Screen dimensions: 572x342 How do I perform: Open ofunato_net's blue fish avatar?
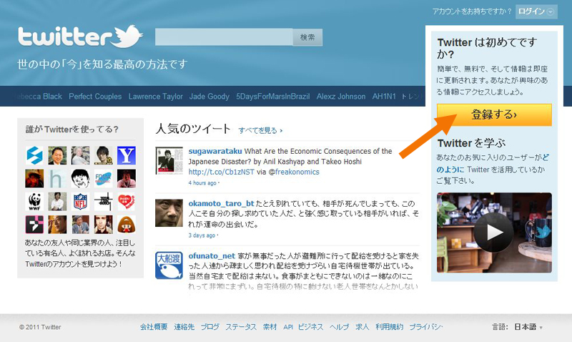[169, 265]
